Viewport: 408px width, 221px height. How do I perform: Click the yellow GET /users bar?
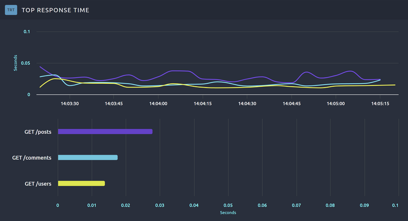tap(81, 183)
